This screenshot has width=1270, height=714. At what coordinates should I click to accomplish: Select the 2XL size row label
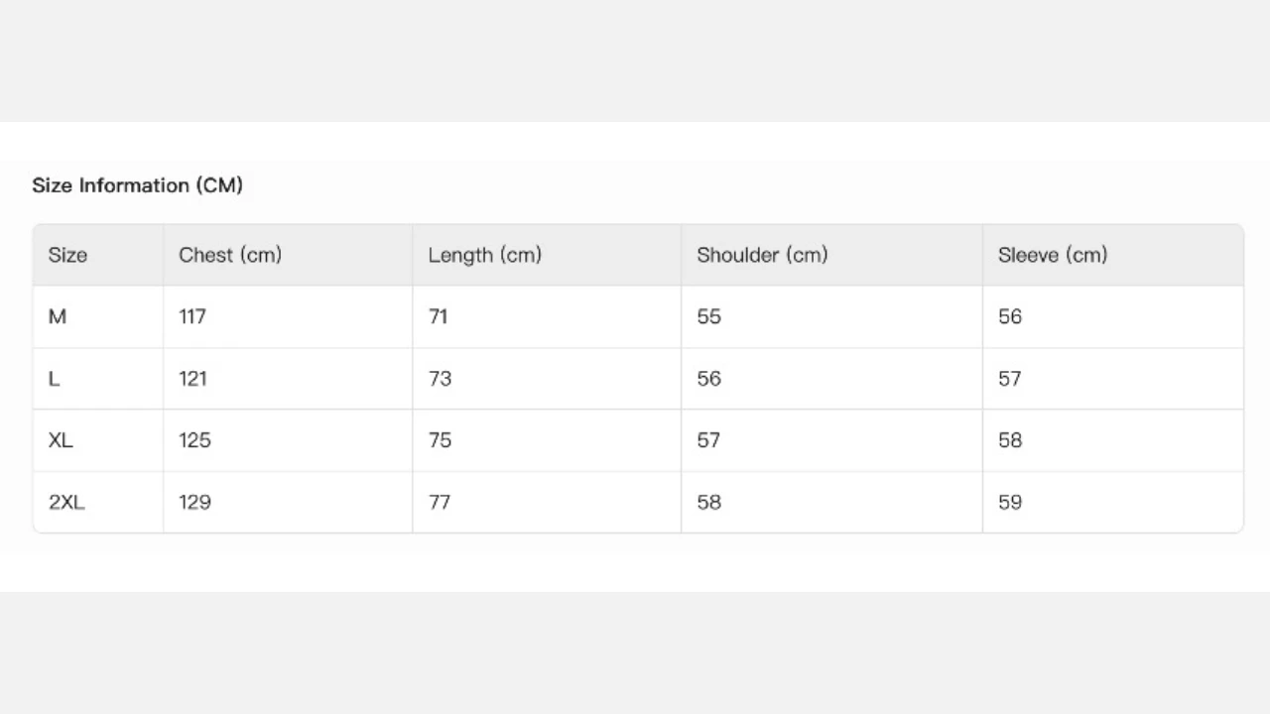pos(66,502)
